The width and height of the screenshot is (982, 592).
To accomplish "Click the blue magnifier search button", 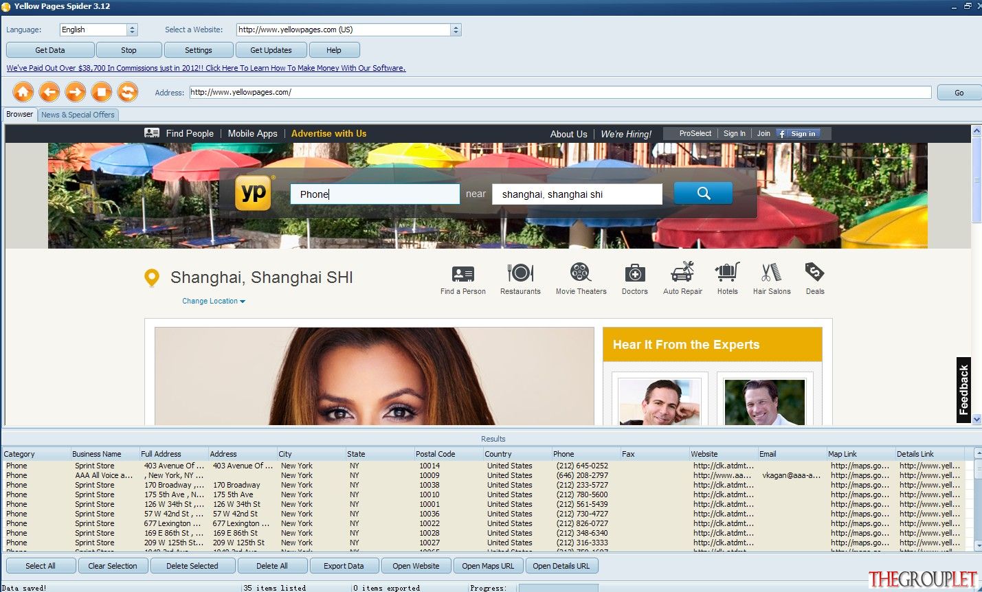I will point(703,193).
